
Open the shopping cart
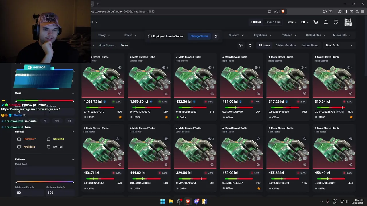point(316,22)
